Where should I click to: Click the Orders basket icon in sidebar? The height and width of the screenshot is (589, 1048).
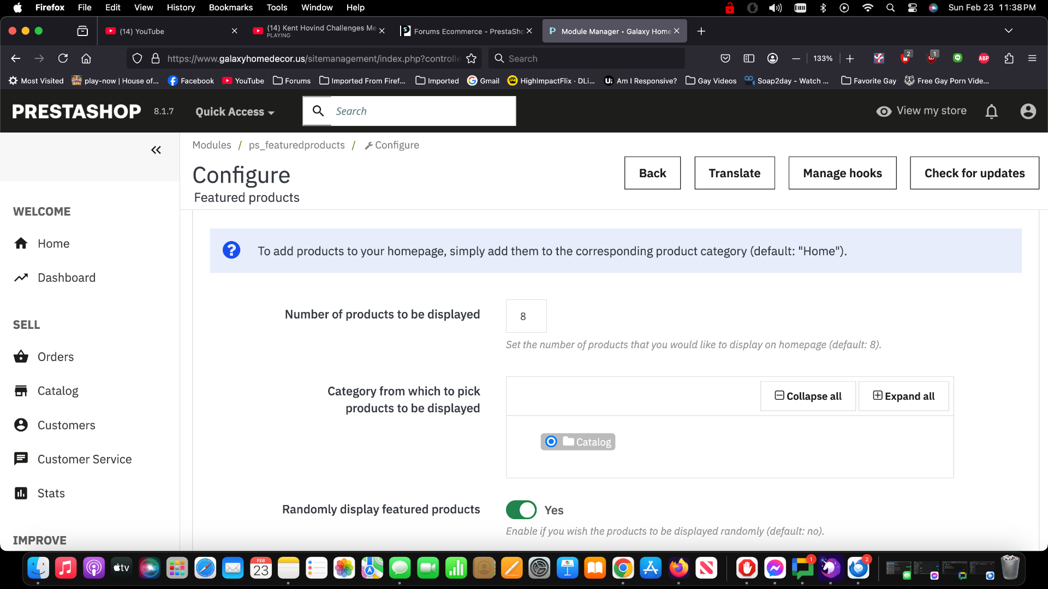pos(21,357)
